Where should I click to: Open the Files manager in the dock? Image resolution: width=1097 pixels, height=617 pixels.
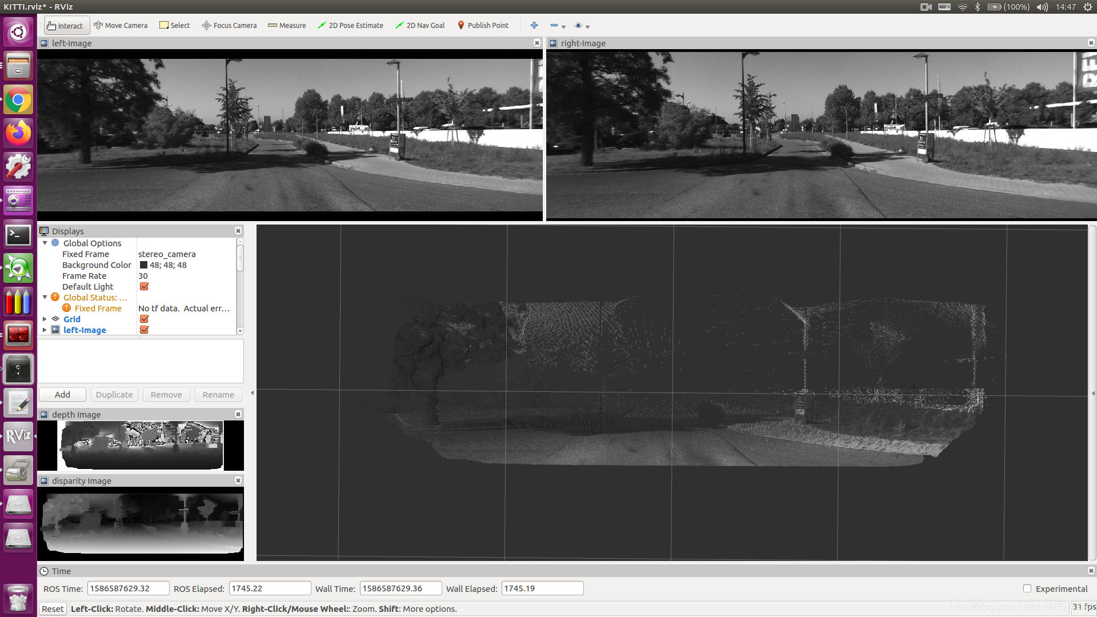pyautogui.click(x=18, y=66)
